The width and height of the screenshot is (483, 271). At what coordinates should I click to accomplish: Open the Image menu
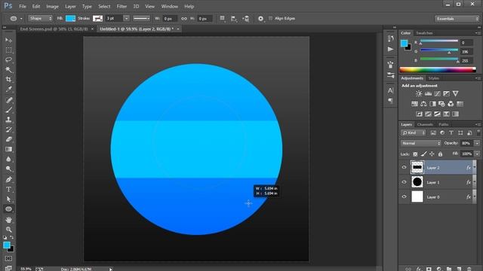pyautogui.click(x=52, y=6)
